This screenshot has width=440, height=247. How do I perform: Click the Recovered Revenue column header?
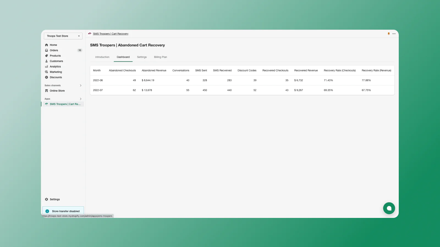click(x=306, y=71)
